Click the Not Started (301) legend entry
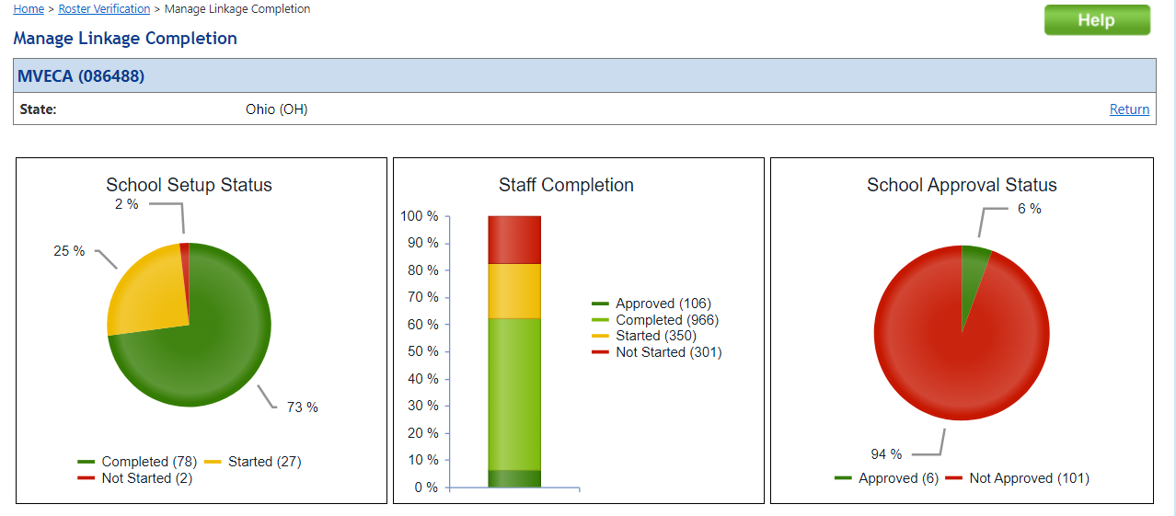The width and height of the screenshot is (1176, 516). pos(668,352)
